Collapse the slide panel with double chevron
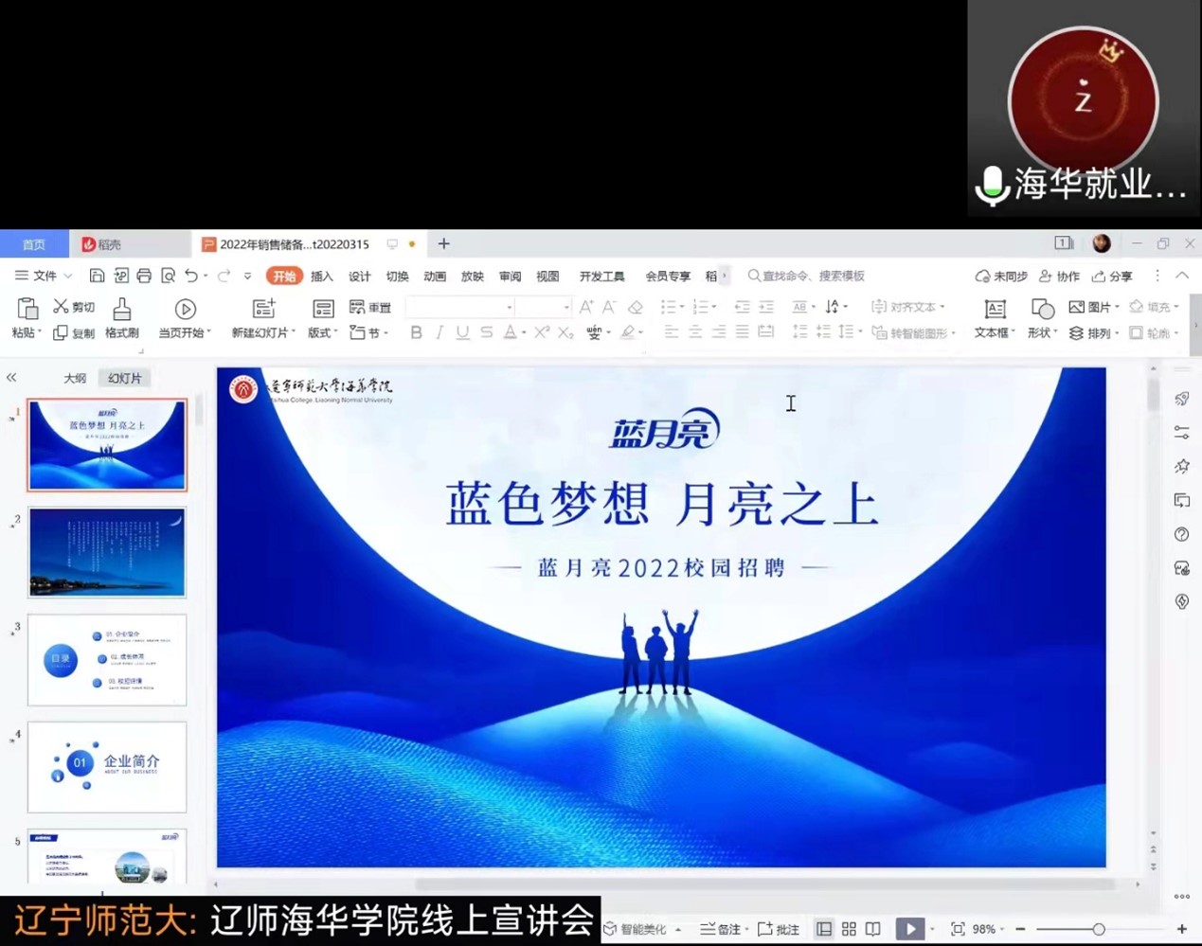Image resolution: width=1202 pixels, height=946 pixels. coord(11,377)
